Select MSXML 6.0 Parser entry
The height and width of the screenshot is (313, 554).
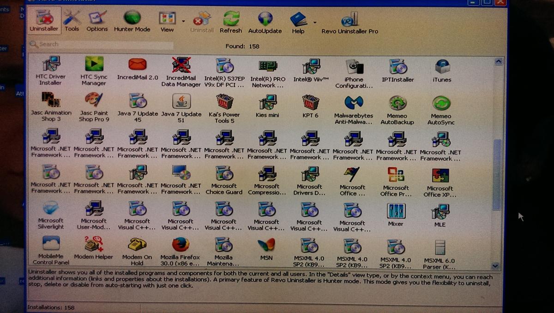pyautogui.click(x=440, y=254)
